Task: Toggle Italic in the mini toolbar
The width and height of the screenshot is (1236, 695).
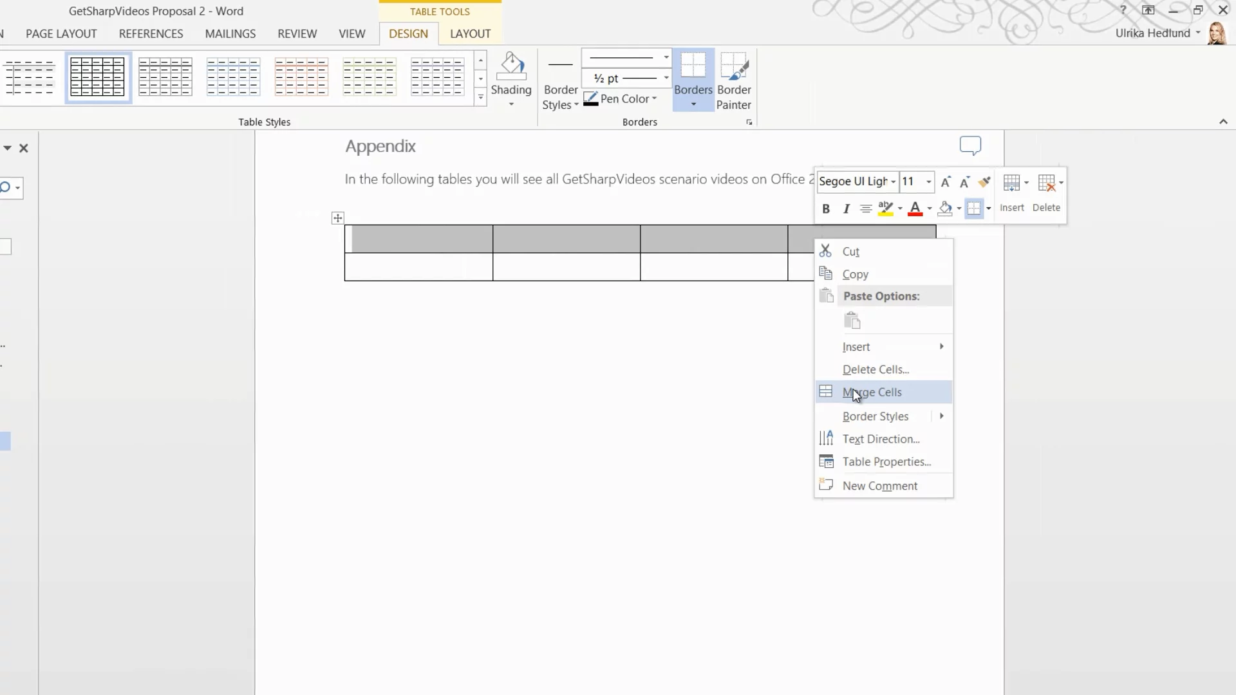Action: point(846,208)
